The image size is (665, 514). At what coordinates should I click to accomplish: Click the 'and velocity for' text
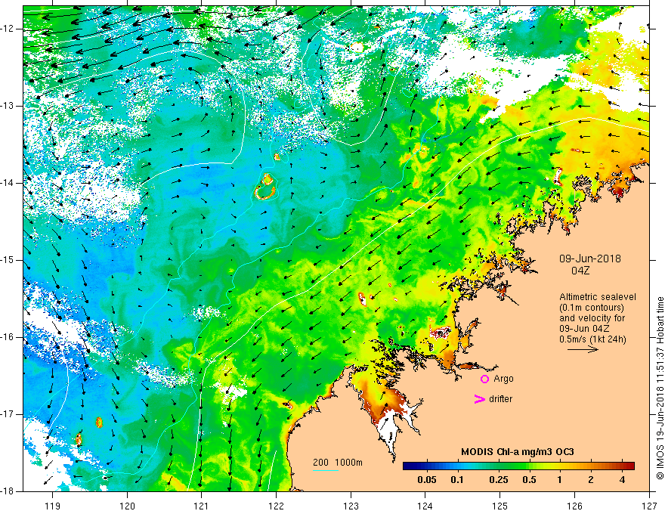[x=592, y=317]
